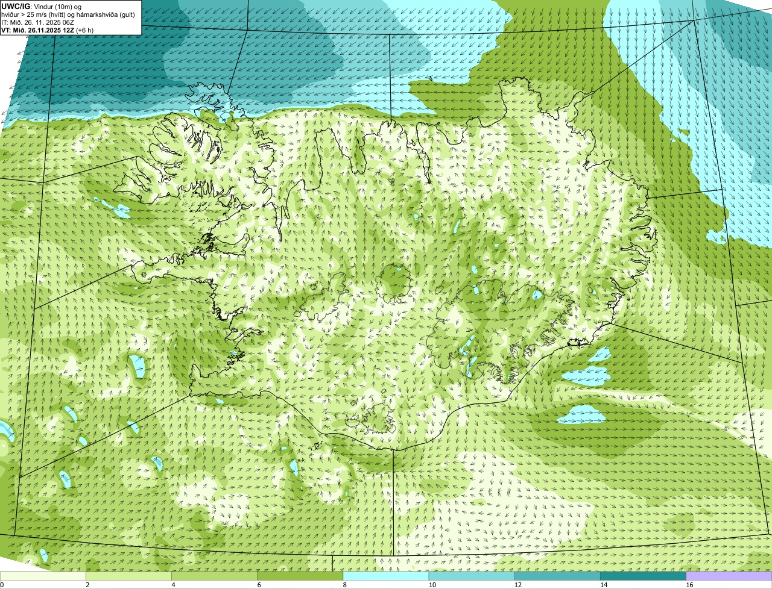Click the legend scale label '14'

604,585
